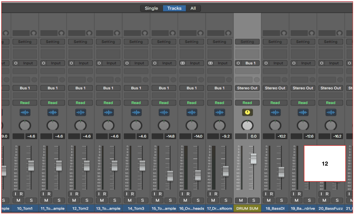Click the waveform icon on the 16_Ov...heads channel
This screenshot has height=216, width=355.
coord(192,113)
